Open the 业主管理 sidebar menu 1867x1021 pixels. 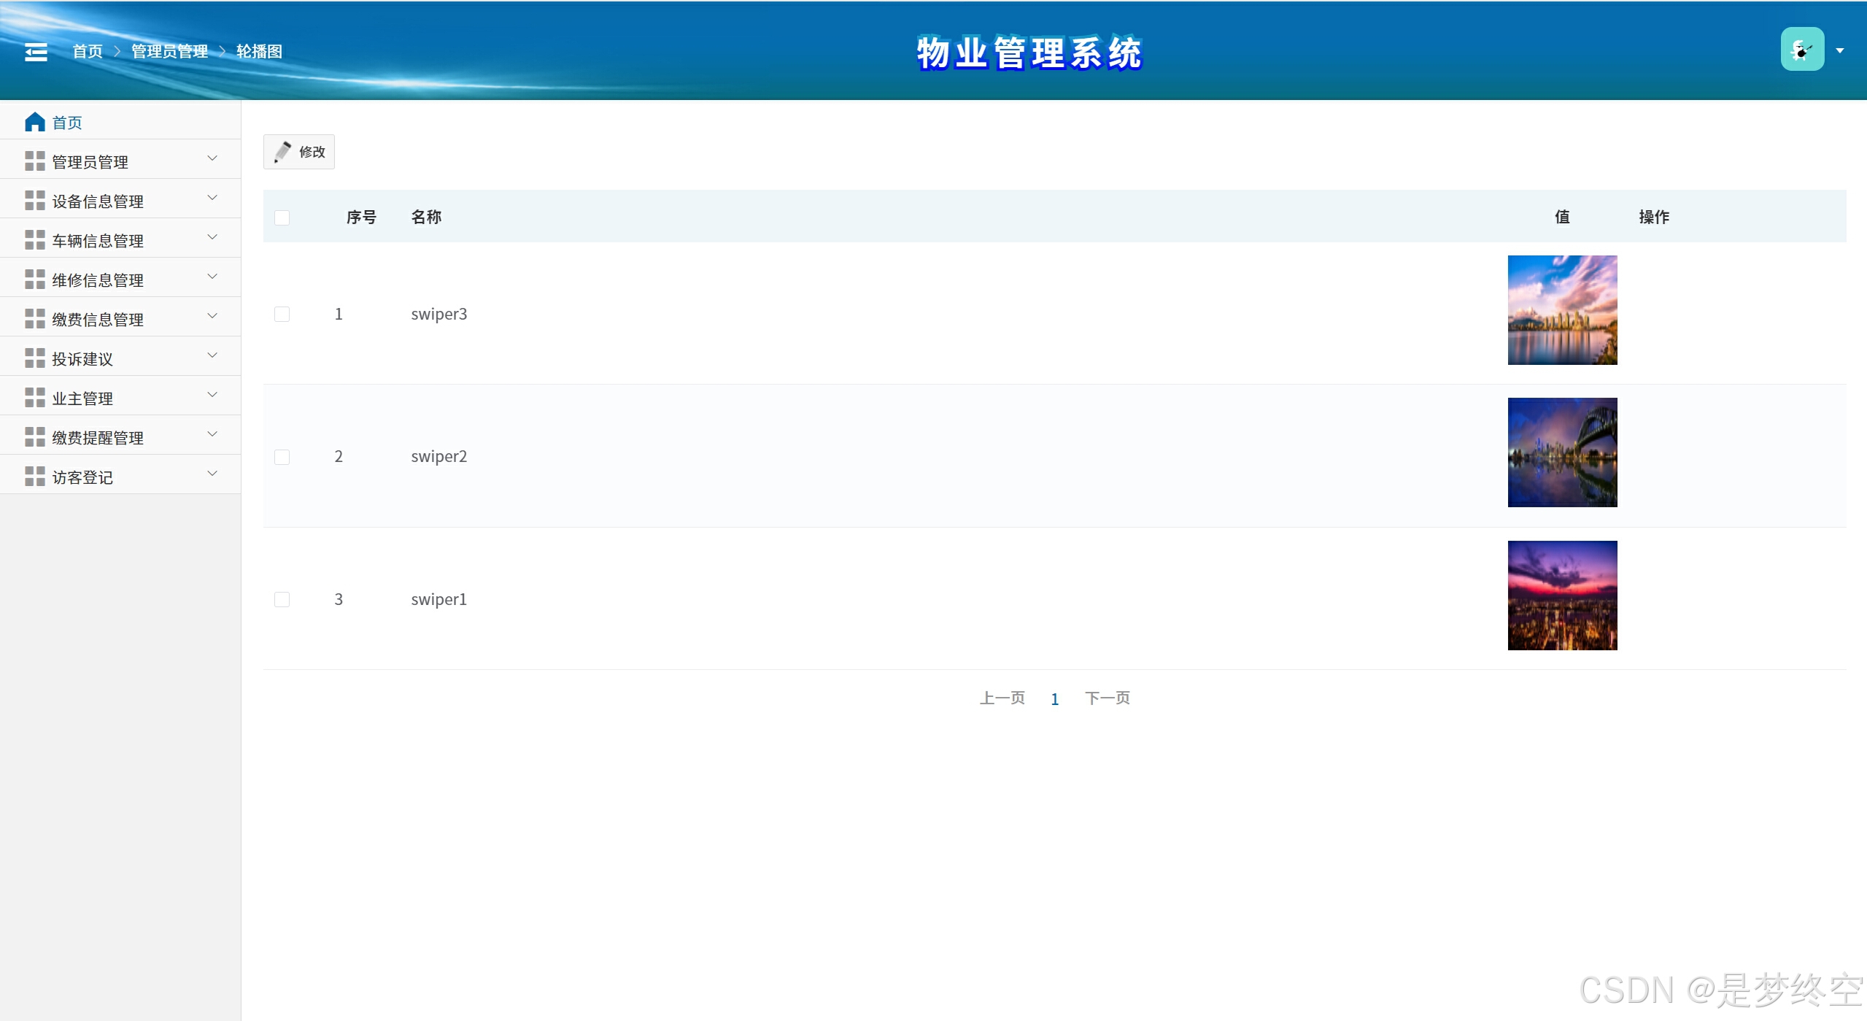82,398
